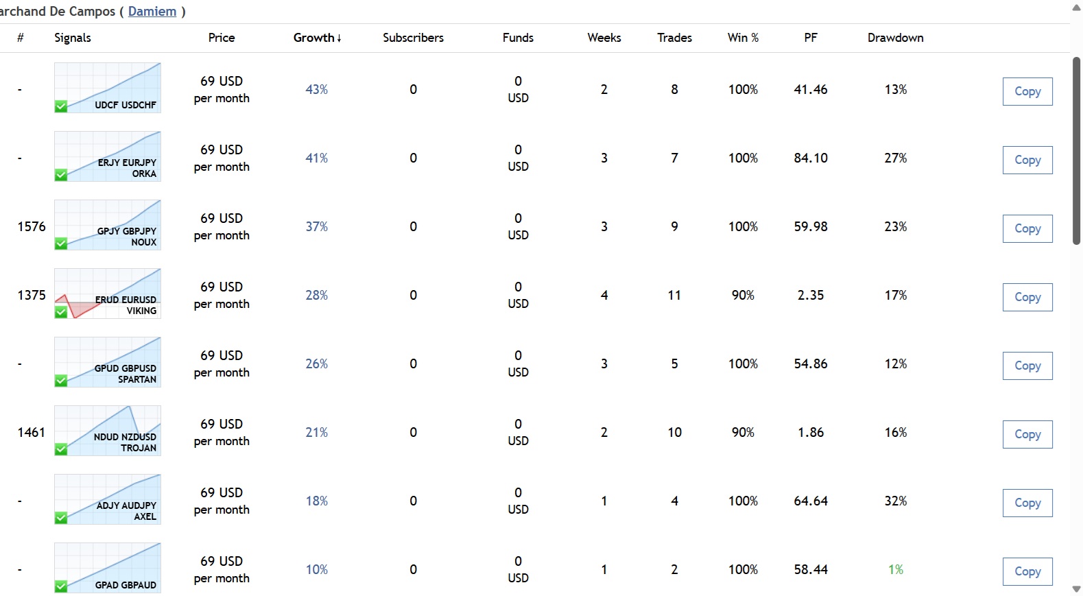
Task: Sort signals by Subscribers column header
Action: tap(413, 38)
